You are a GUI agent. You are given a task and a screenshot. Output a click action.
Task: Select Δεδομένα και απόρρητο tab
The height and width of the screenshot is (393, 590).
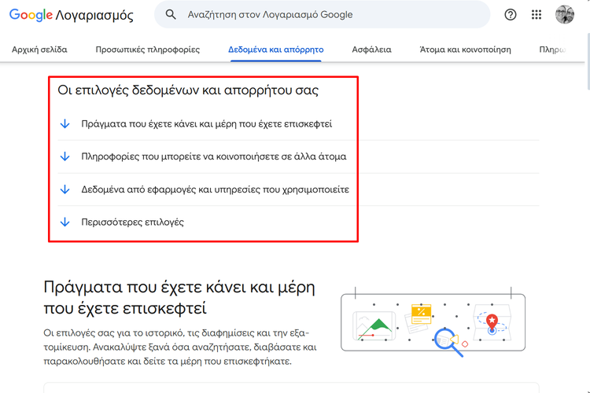pyautogui.click(x=276, y=50)
